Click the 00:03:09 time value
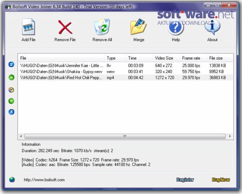Image resolution: width=242 pixels, height=194 pixels. [x=136, y=66]
